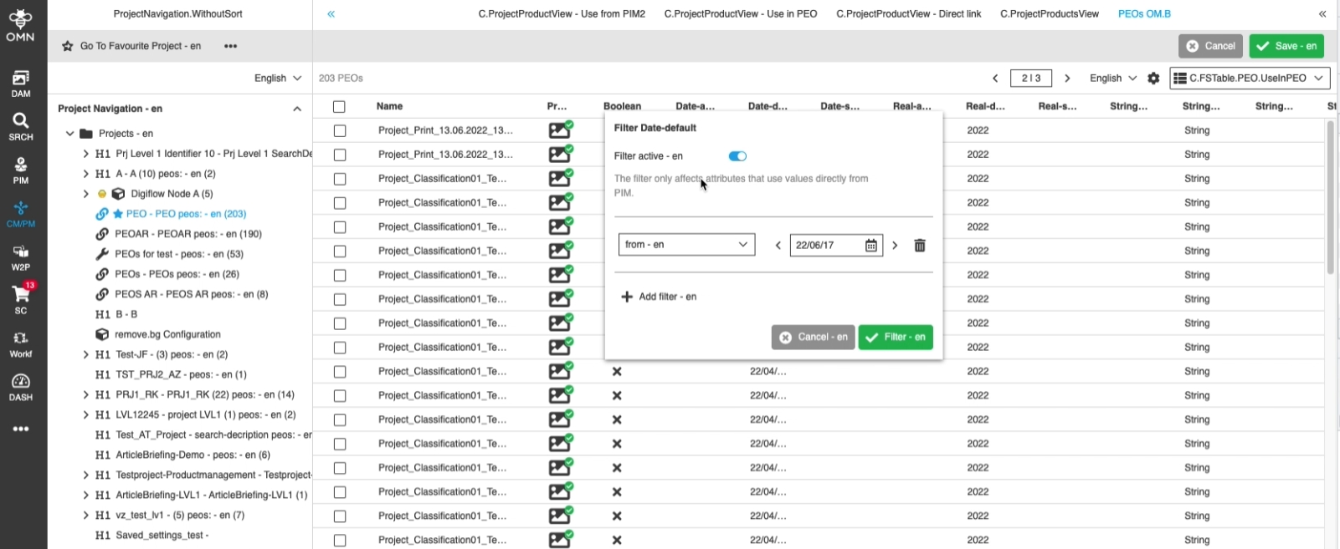This screenshot has width=1340, height=549.
Task: Open the W2P module icon
Action: pyautogui.click(x=21, y=257)
